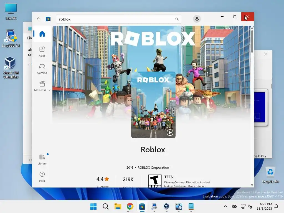Open Help in the Store sidebar
The width and height of the screenshot is (284, 213).
pyautogui.click(x=42, y=177)
